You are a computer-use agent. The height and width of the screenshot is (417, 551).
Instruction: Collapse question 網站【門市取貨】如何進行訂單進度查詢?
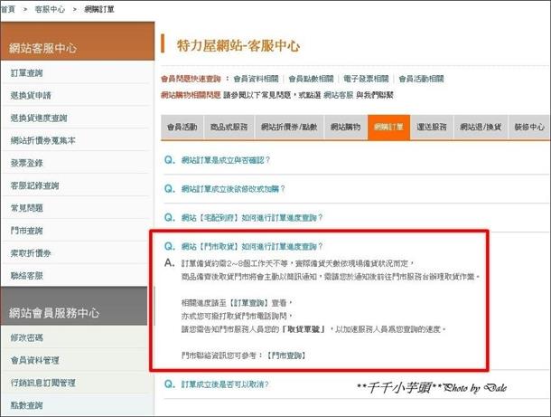pyautogui.click(x=252, y=246)
